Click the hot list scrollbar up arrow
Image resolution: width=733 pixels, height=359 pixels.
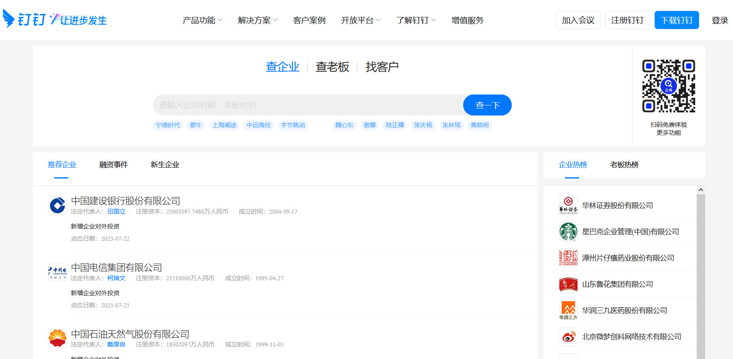coord(701,190)
